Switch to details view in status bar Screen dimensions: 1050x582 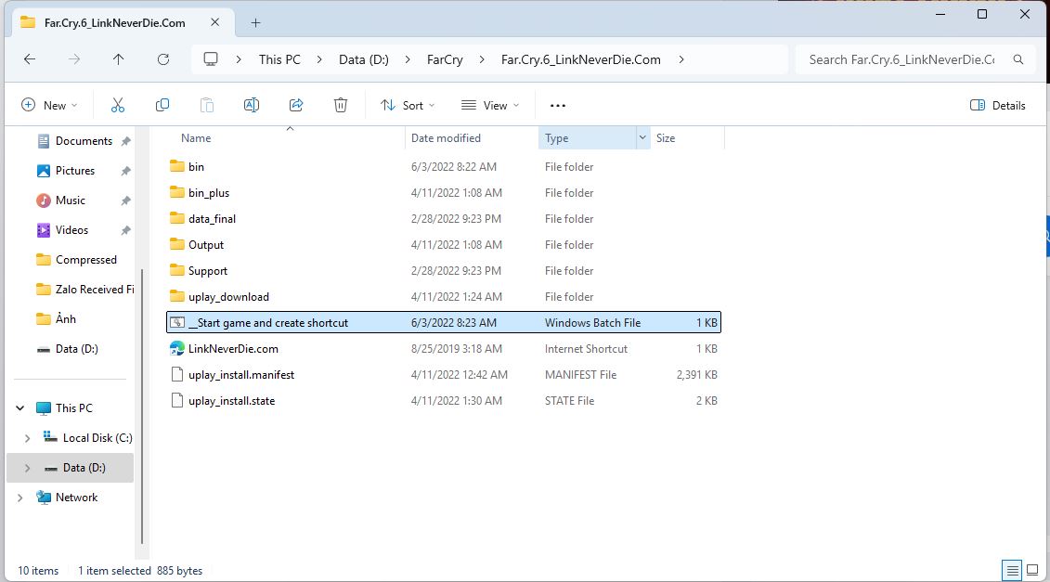coord(1012,570)
